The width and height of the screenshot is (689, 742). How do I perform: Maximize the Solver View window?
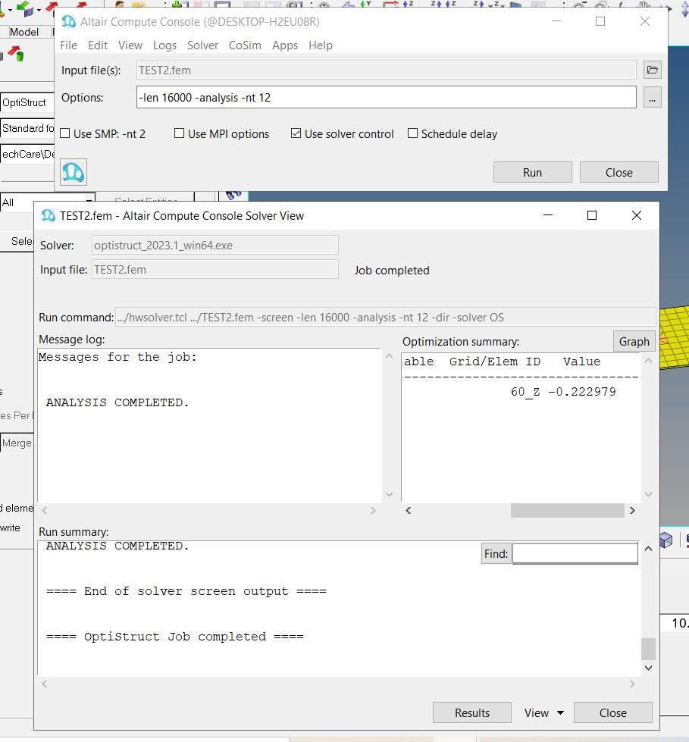point(591,215)
